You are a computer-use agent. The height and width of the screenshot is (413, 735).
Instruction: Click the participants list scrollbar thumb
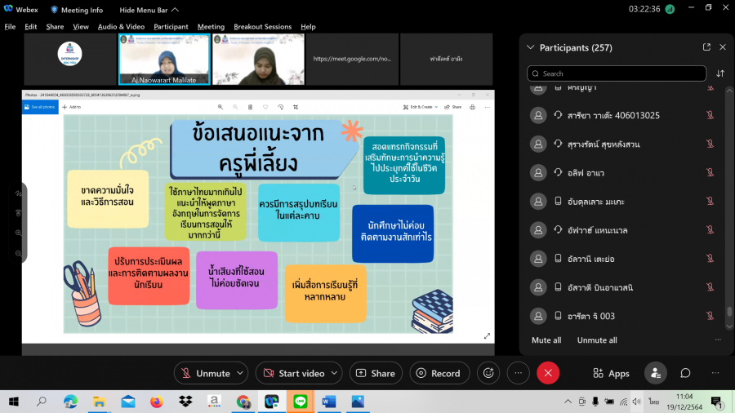729,313
